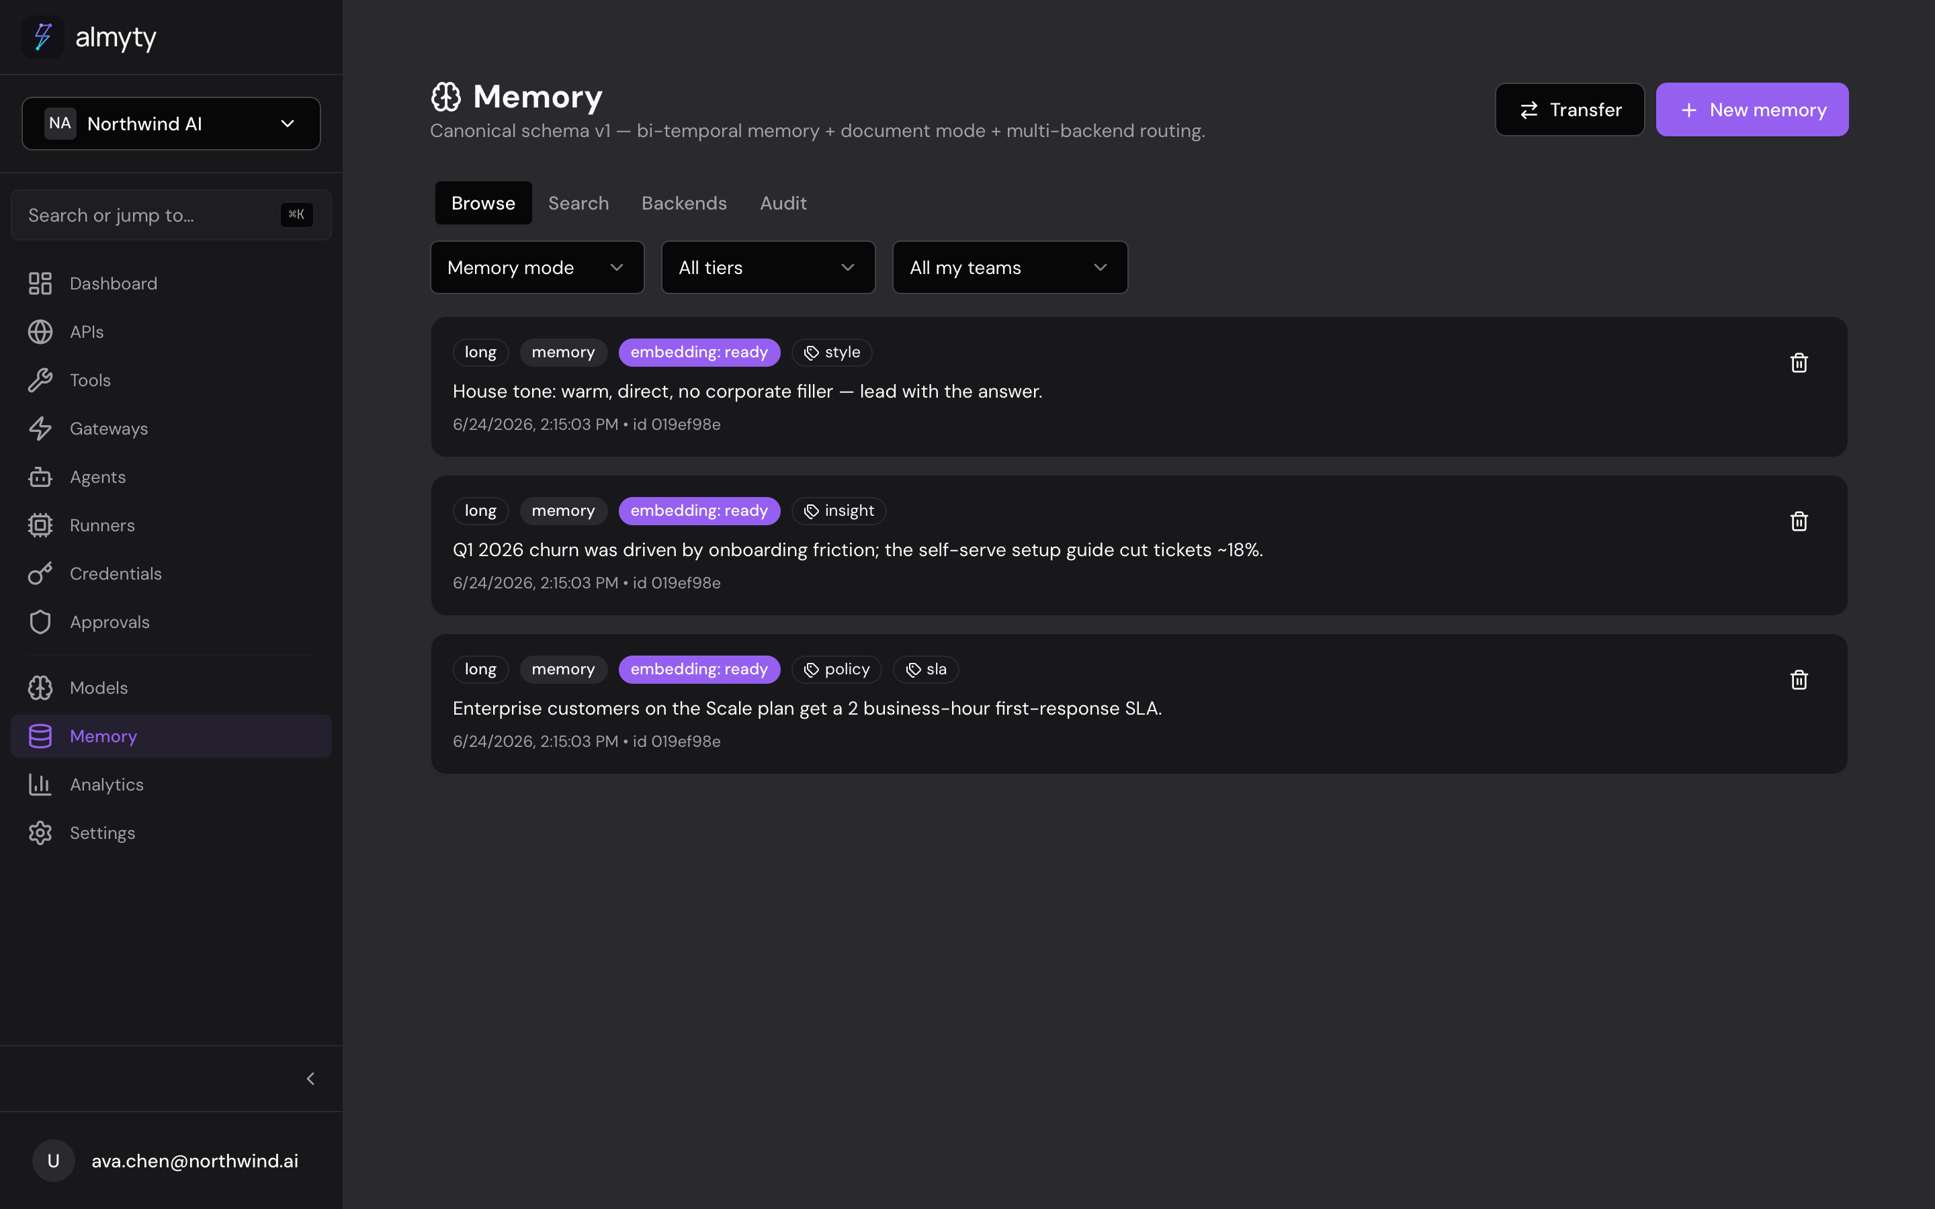Viewport: 1935px width, 1209px height.
Task: Switch to the Browse tab
Action: pyautogui.click(x=483, y=203)
